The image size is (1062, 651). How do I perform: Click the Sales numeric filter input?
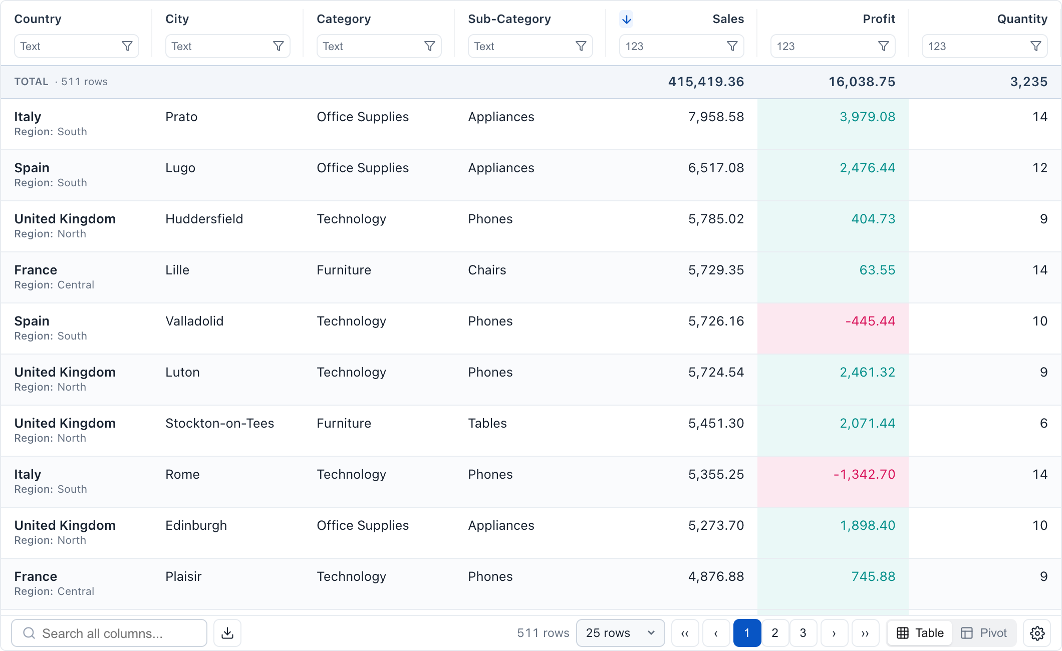681,46
